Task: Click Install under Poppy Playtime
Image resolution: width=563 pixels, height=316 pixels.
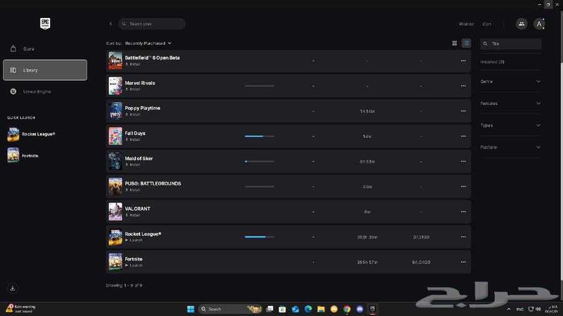Action: [x=134, y=115]
